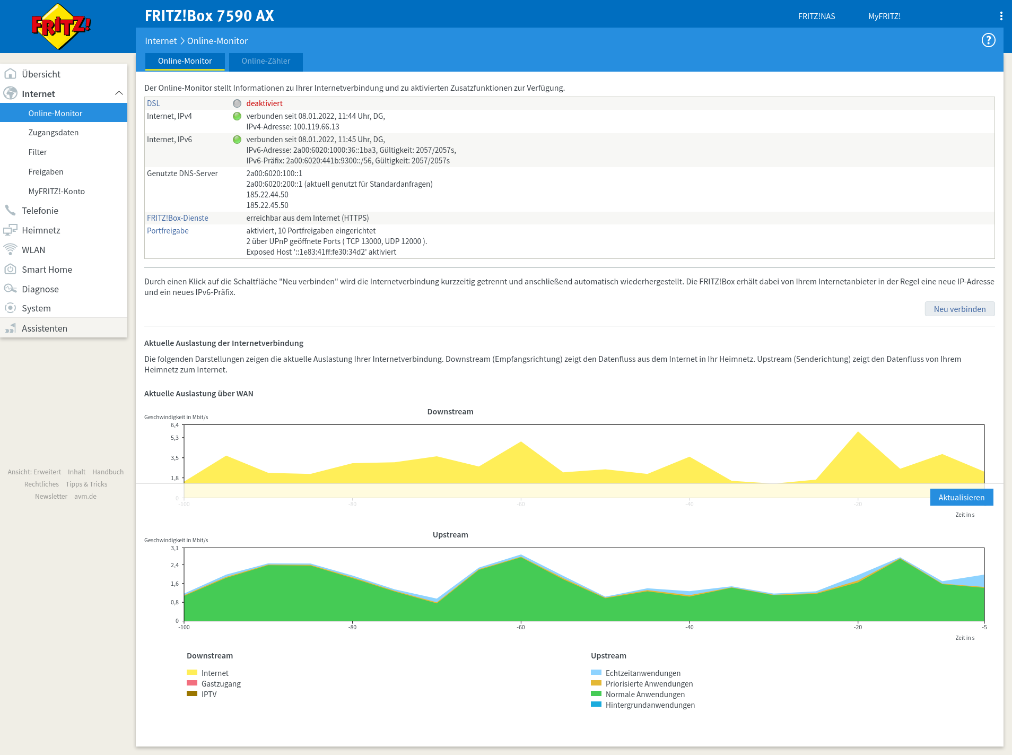Viewport: 1012px width, 755px height.
Task: Click the Heimnetz network icon
Action: tap(10, 230)
